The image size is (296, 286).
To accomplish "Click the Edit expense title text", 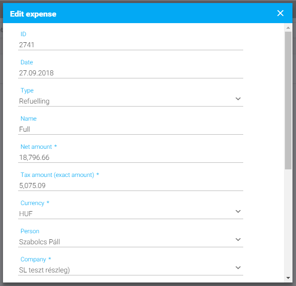I will 33,14.
